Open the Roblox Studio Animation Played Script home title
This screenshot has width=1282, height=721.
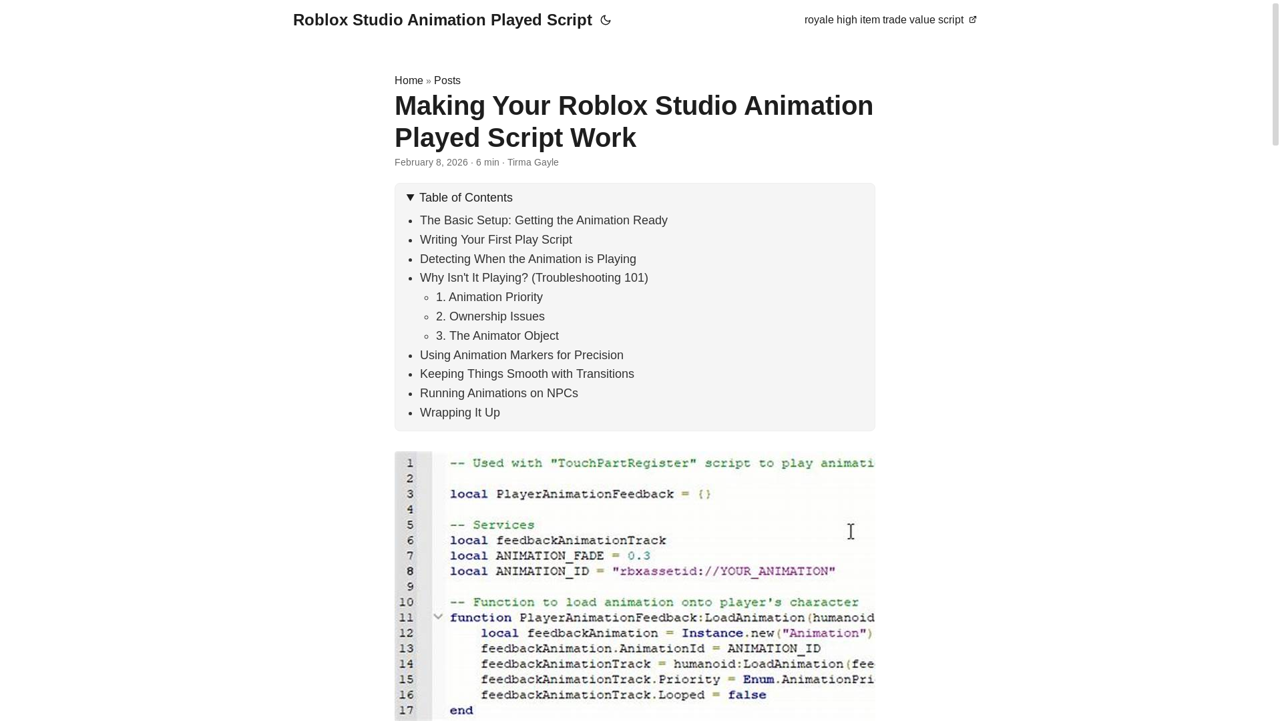click(x=442, y=20)
